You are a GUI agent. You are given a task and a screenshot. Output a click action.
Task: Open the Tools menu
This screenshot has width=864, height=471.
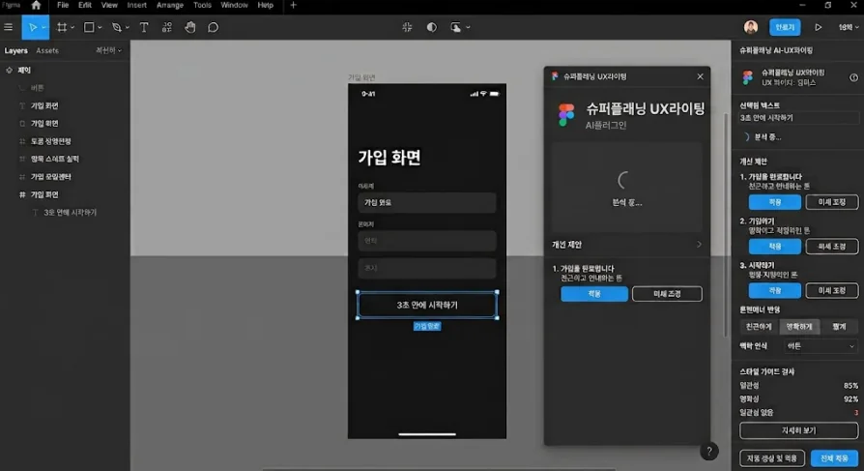(202, 5)
